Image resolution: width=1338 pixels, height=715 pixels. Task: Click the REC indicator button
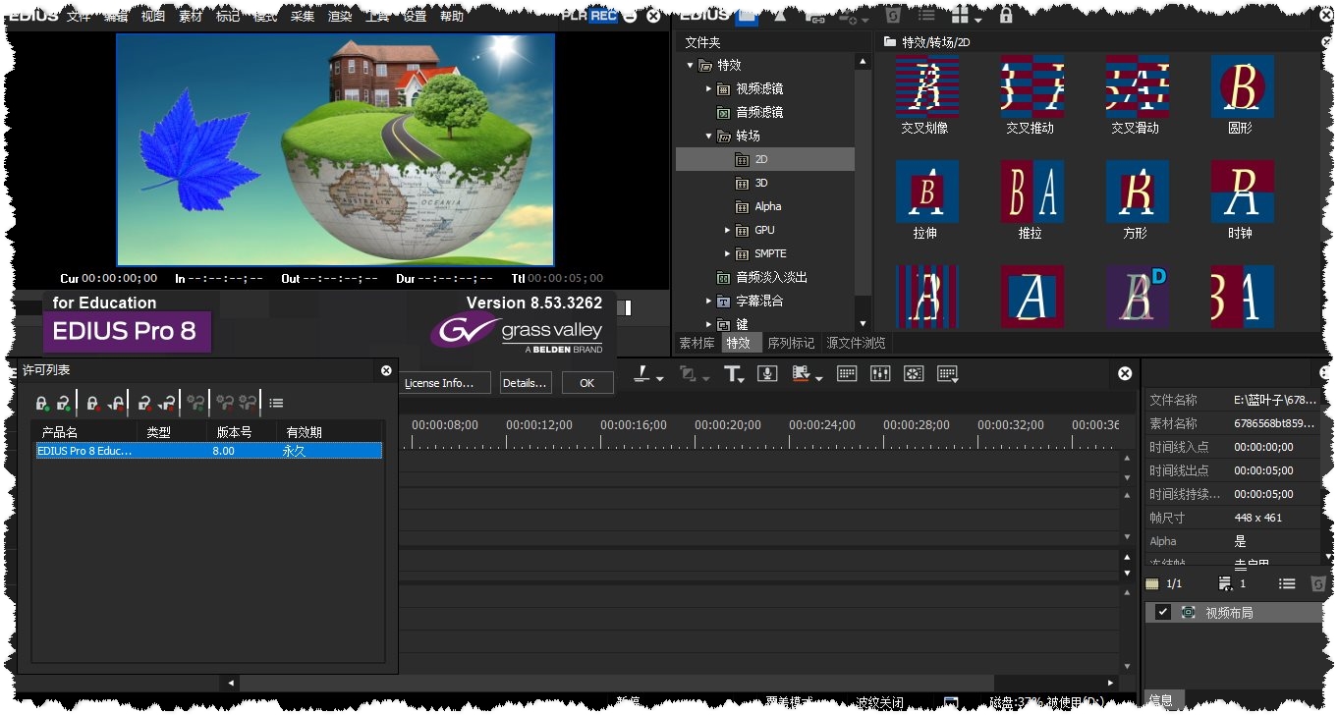coord(603,16)
